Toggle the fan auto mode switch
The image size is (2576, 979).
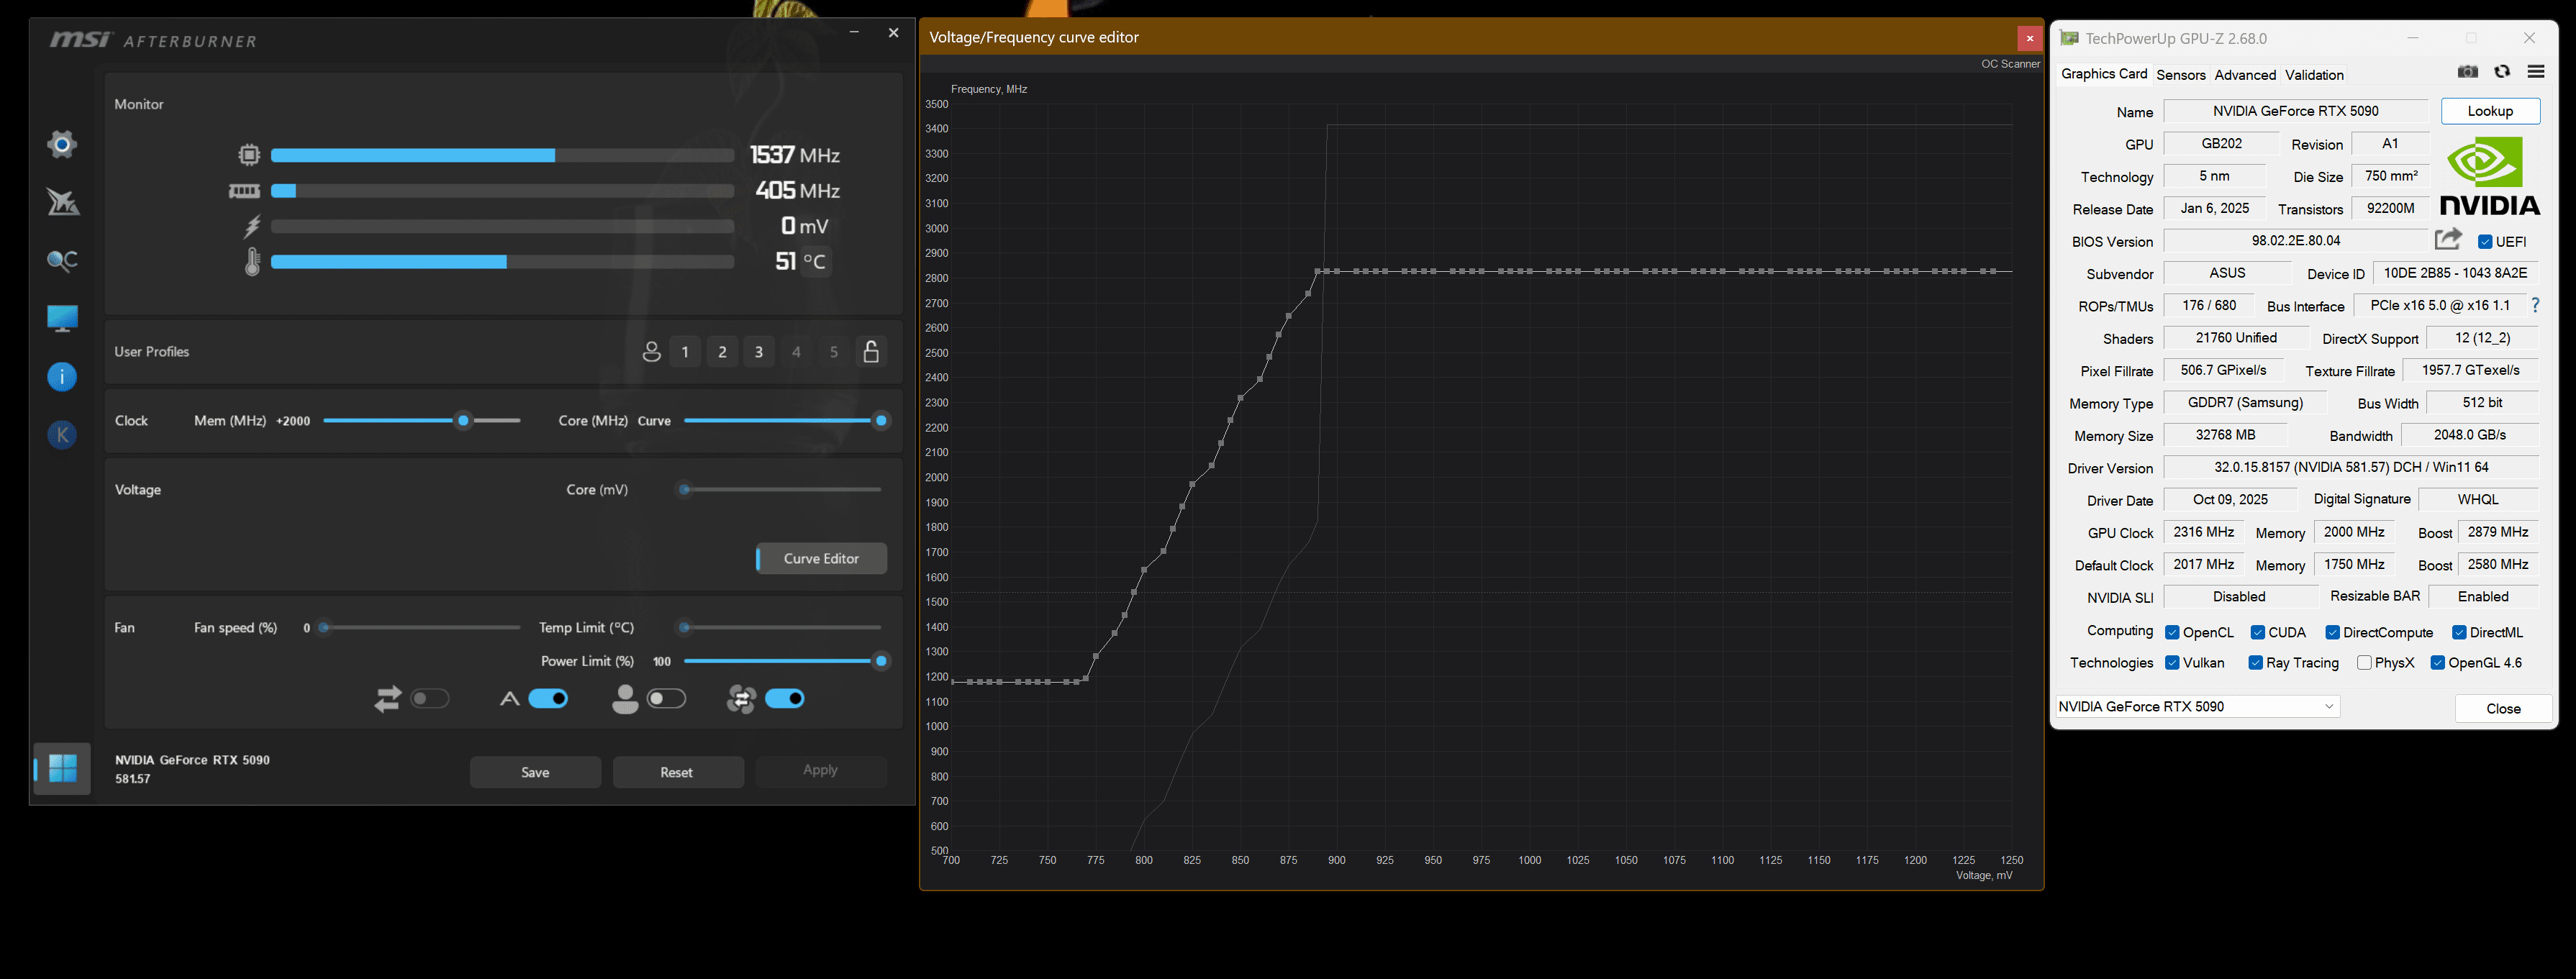[x=548, y=699]
